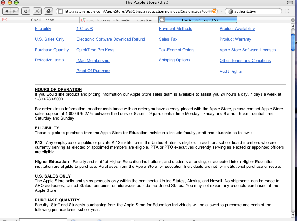Viewport: 297px width, 221px height.
Task: Click the phone number 1-800-676-2775
Action: [80, 114]
